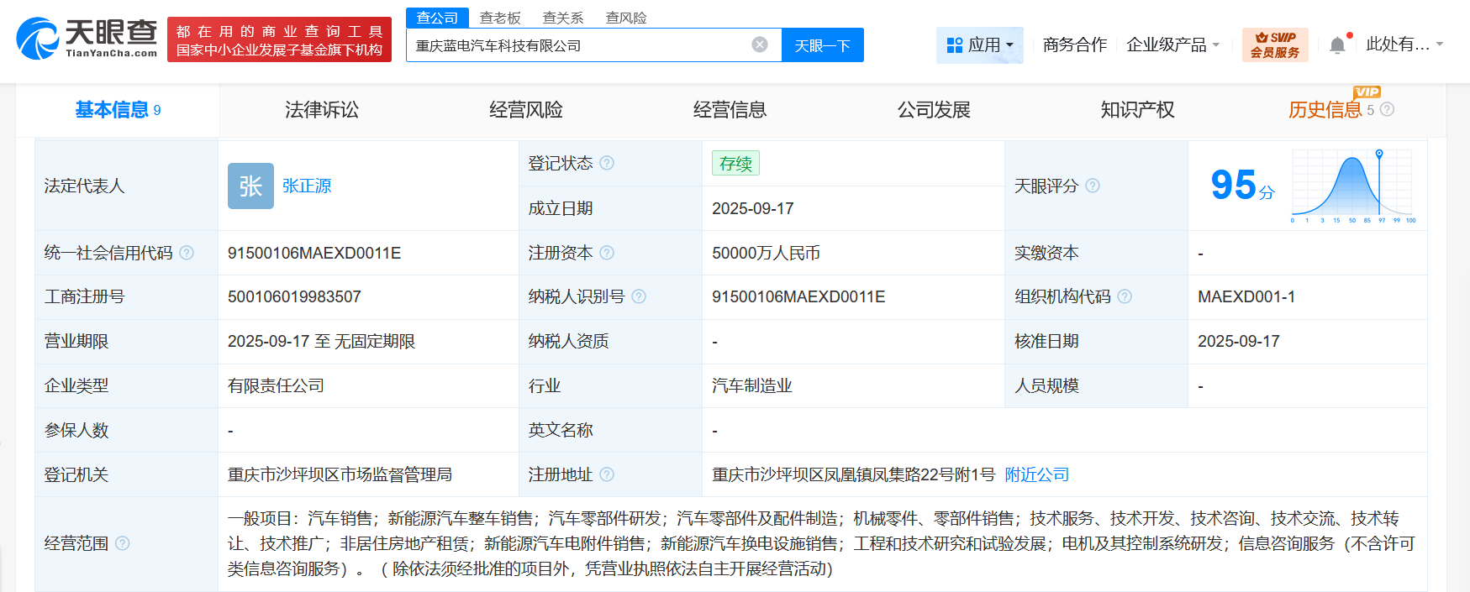This screenshot has width=1470, height=592.
Task: Open the notification bell
Action: (x=1337, y=45)
